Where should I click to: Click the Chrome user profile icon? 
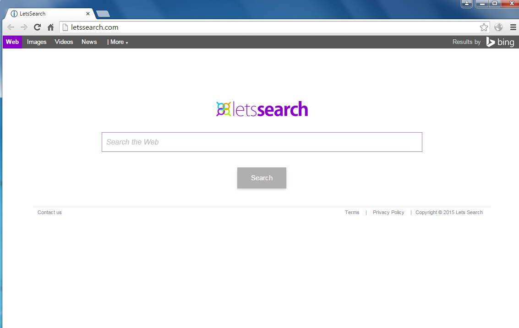point(467,4)
